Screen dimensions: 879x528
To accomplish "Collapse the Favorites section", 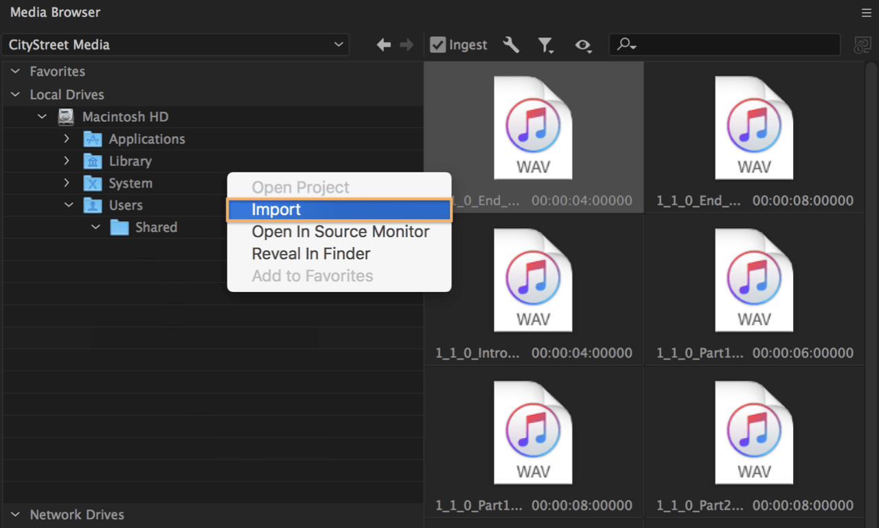I will 15,71.
